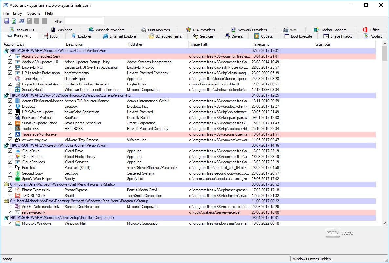This screenshot has width=389, height=263.
Task: Click into the Filter text field
Action: tap(84, 21)
